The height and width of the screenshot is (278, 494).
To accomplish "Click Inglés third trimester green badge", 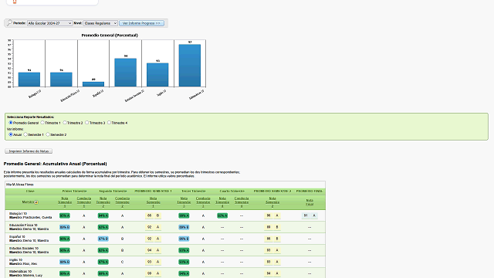I will (x=184, y=262).
